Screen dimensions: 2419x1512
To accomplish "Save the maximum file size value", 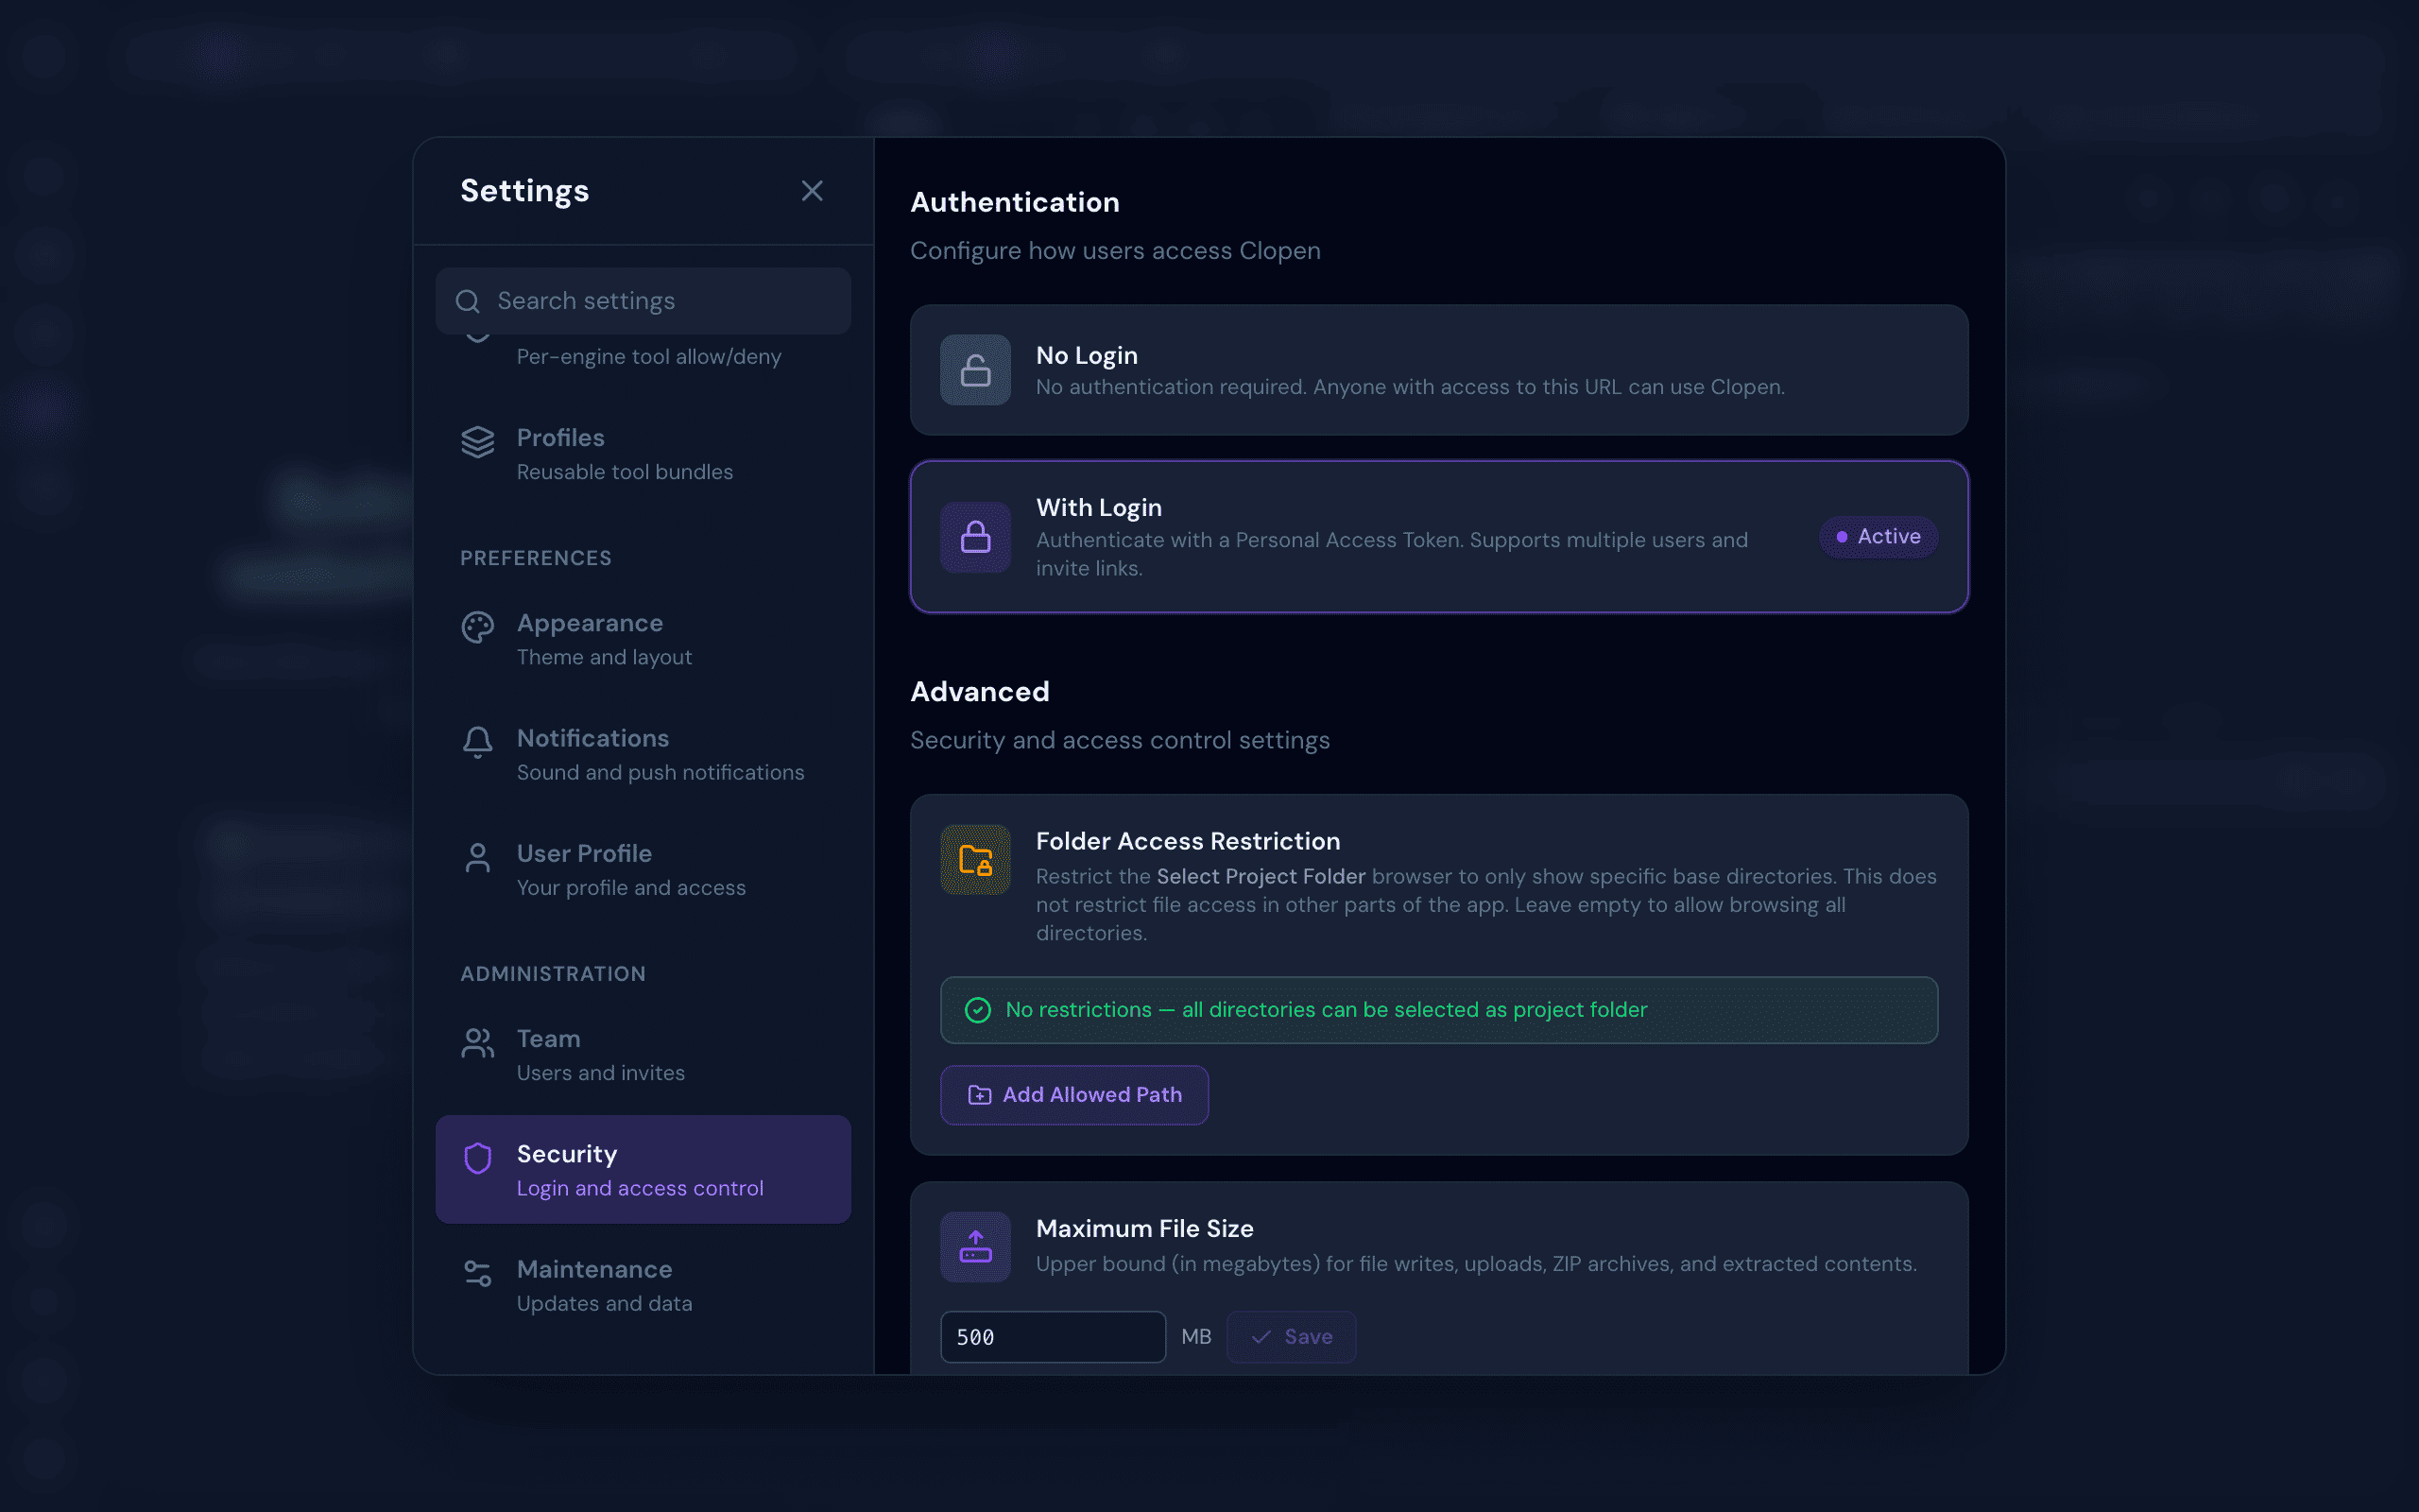I will (x=1292, y=1337).
